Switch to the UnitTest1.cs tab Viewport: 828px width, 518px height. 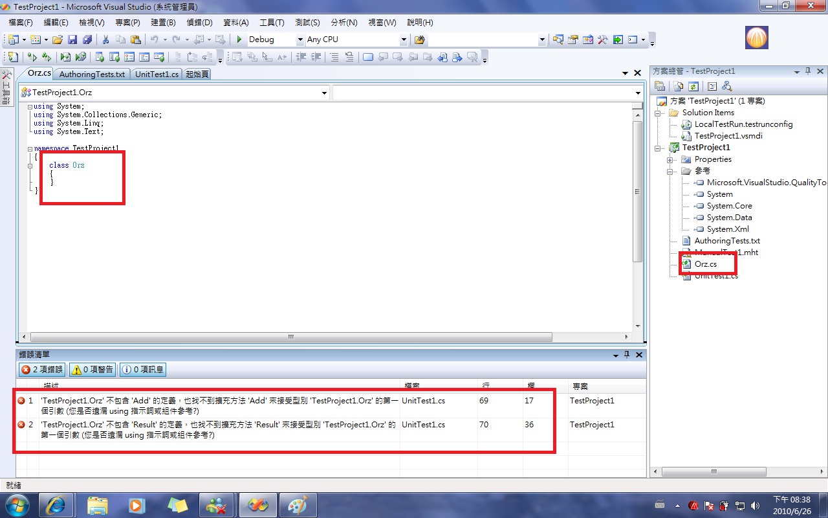(x=157, y=74)
